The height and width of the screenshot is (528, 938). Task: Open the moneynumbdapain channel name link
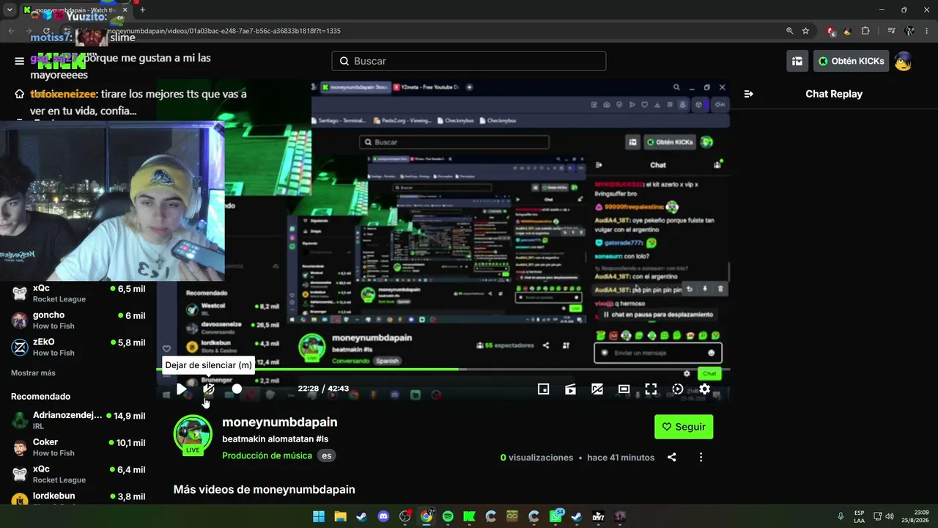tap(280, 422)
